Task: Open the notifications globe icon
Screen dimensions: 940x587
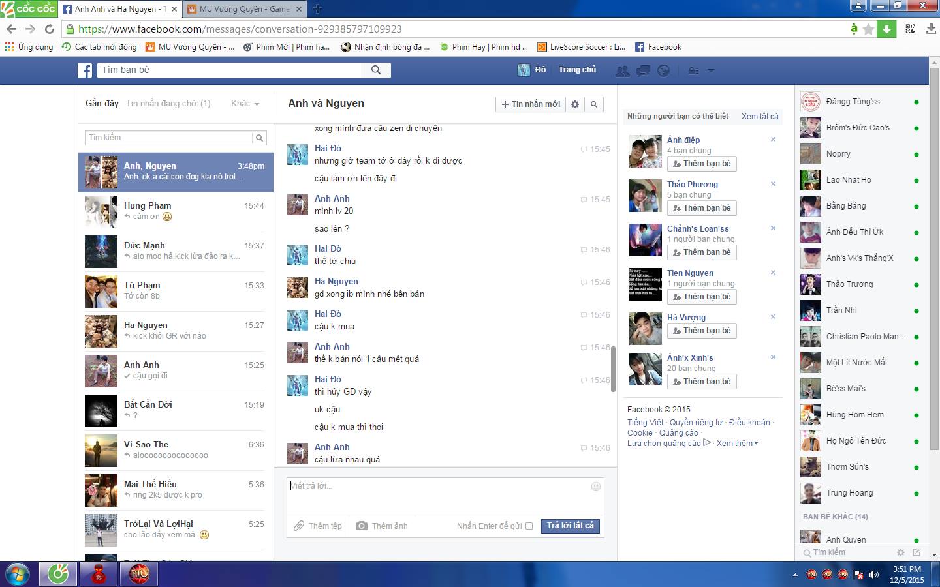Action: (663, 70)
